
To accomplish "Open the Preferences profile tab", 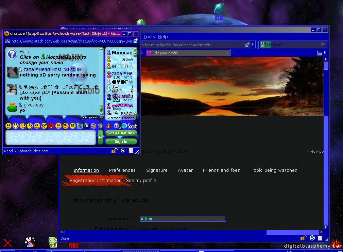I will tap(122, 170).
